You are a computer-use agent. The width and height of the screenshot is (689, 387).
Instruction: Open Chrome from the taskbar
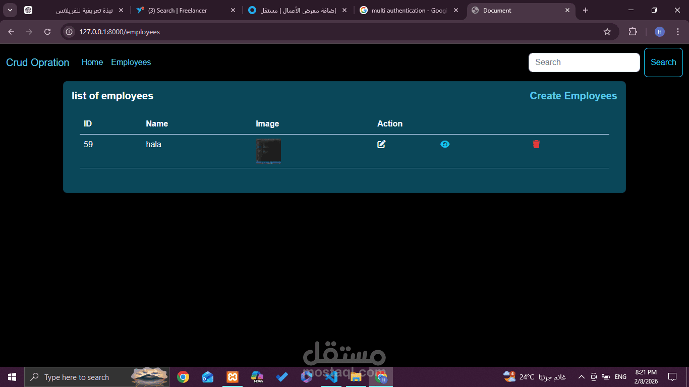point(183,377)
